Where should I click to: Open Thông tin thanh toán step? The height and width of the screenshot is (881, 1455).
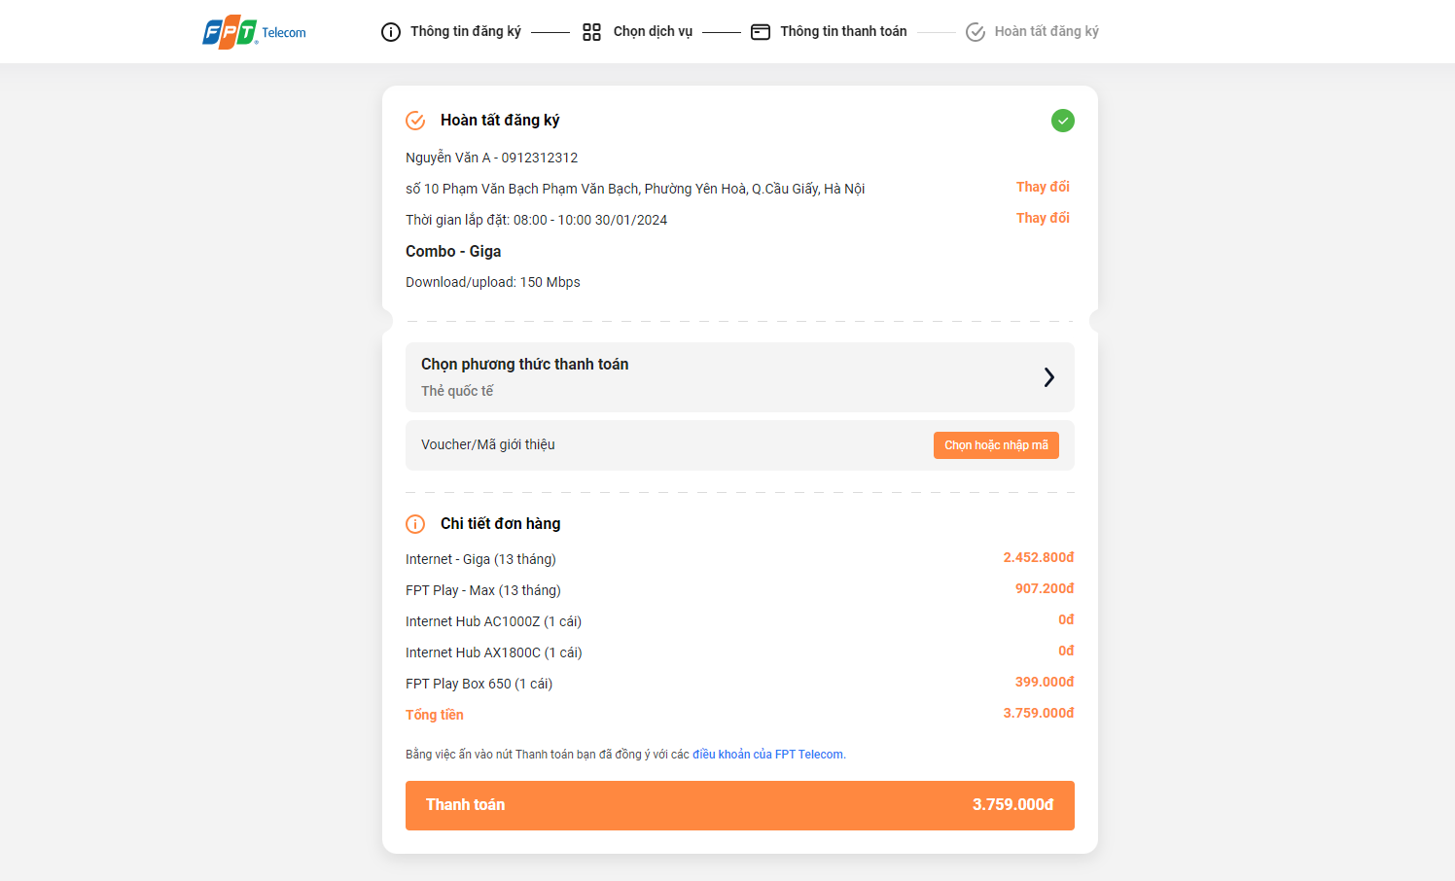point(843,31)
